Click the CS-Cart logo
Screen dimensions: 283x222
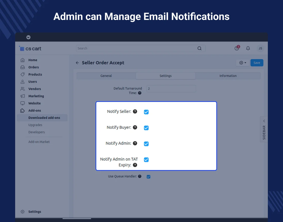pyautogui.click(x=30, y=49)
